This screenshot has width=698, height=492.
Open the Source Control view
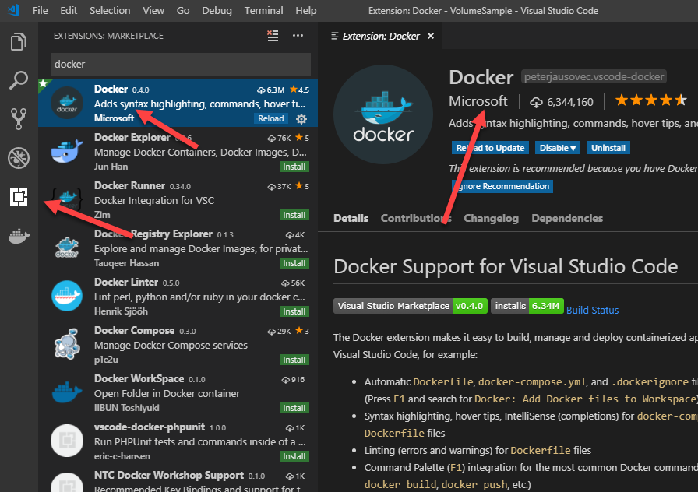click(x=19, y=119)
